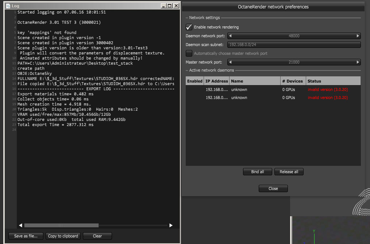Click the Daemon scan subnet field
The width and height of the screenshot is (370, 244).
pyautogui.click(x=294, y=45)
